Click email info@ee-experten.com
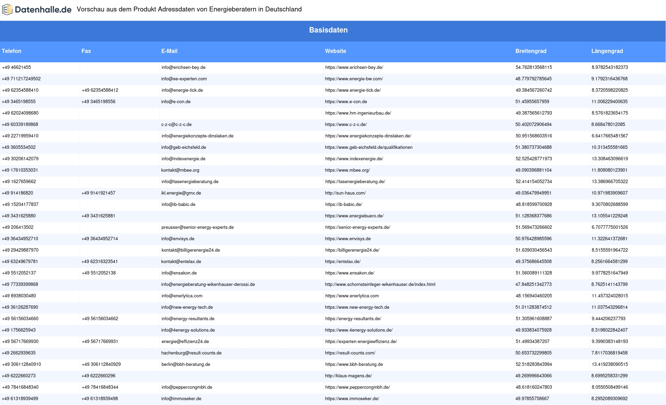Image resolution: width=666 pixels, height=405 pixels. pyautogui.click(x=184, y=79)
